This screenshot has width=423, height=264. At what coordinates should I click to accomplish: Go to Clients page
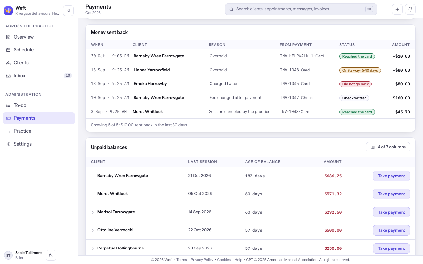pos(39,63)
